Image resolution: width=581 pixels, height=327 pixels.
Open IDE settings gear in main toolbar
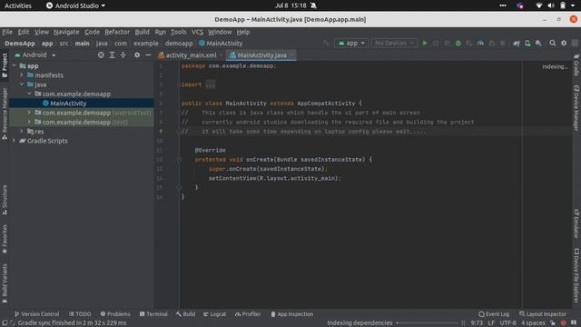tap(564, 43)
